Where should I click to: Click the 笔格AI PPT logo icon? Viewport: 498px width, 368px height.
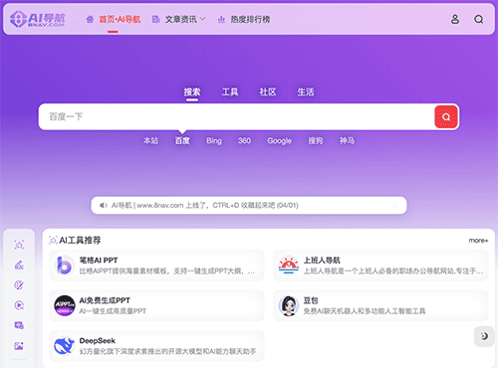(x=64, y=266)
